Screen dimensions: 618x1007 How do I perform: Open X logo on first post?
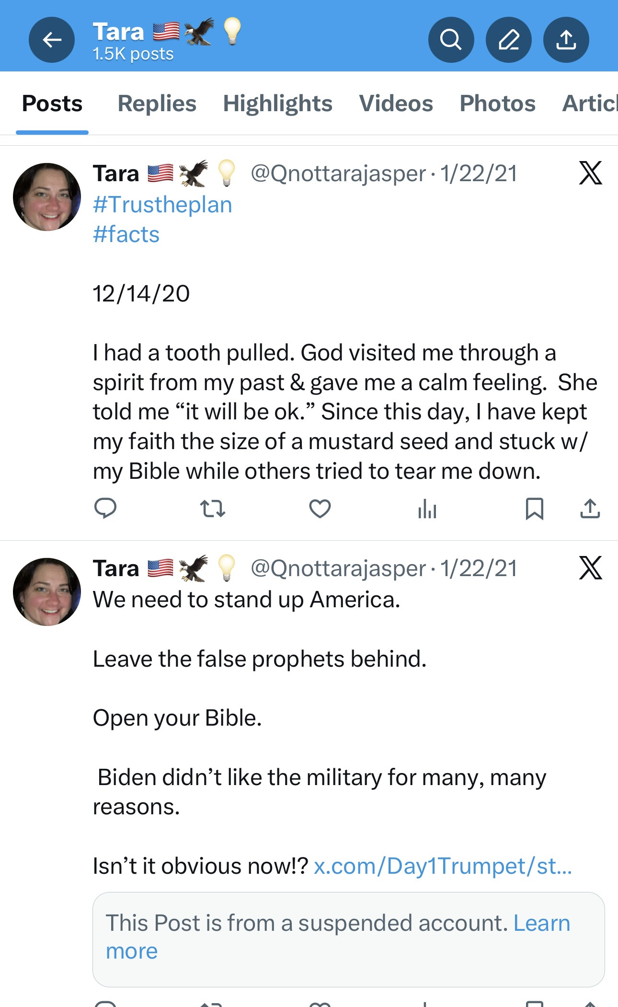click(590, 173)
